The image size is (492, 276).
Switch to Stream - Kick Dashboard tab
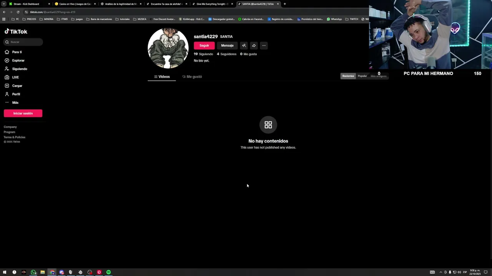tap(30, 4)
